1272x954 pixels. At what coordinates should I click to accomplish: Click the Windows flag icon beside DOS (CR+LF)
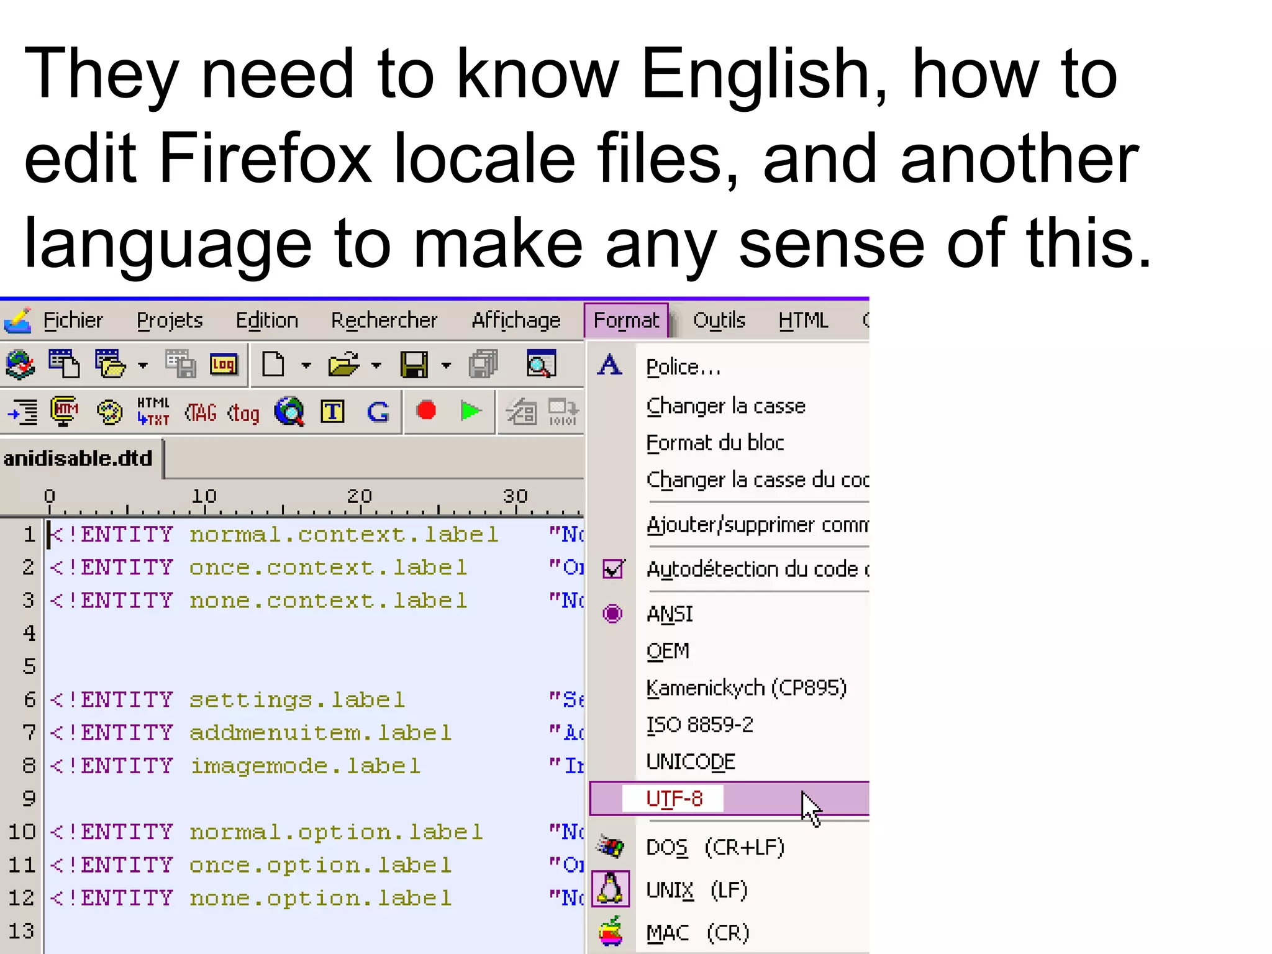[x=611, y=847]
